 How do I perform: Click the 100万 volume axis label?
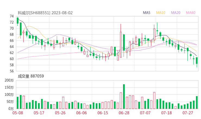pyautogui.click(x=9, y=95)
